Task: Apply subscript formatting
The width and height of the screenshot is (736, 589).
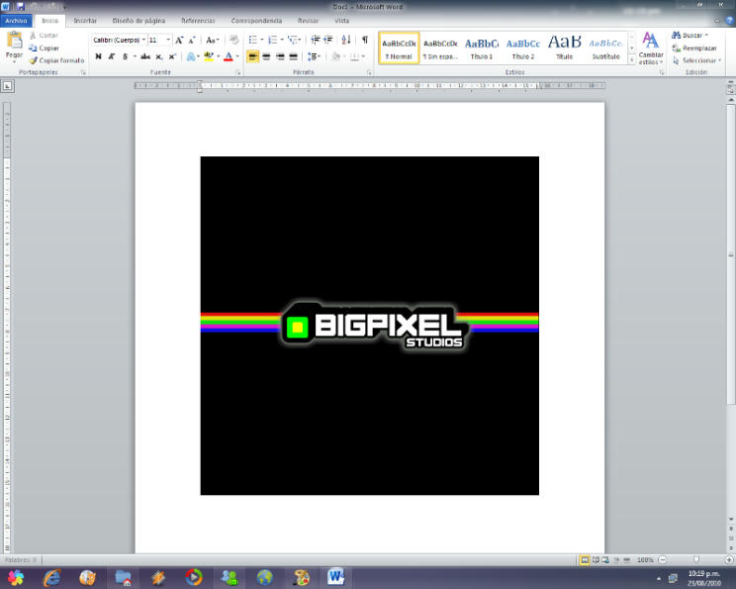Action: 159,56
